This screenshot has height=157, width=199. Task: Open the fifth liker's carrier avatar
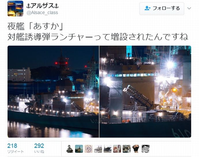(x=108, y=149)
